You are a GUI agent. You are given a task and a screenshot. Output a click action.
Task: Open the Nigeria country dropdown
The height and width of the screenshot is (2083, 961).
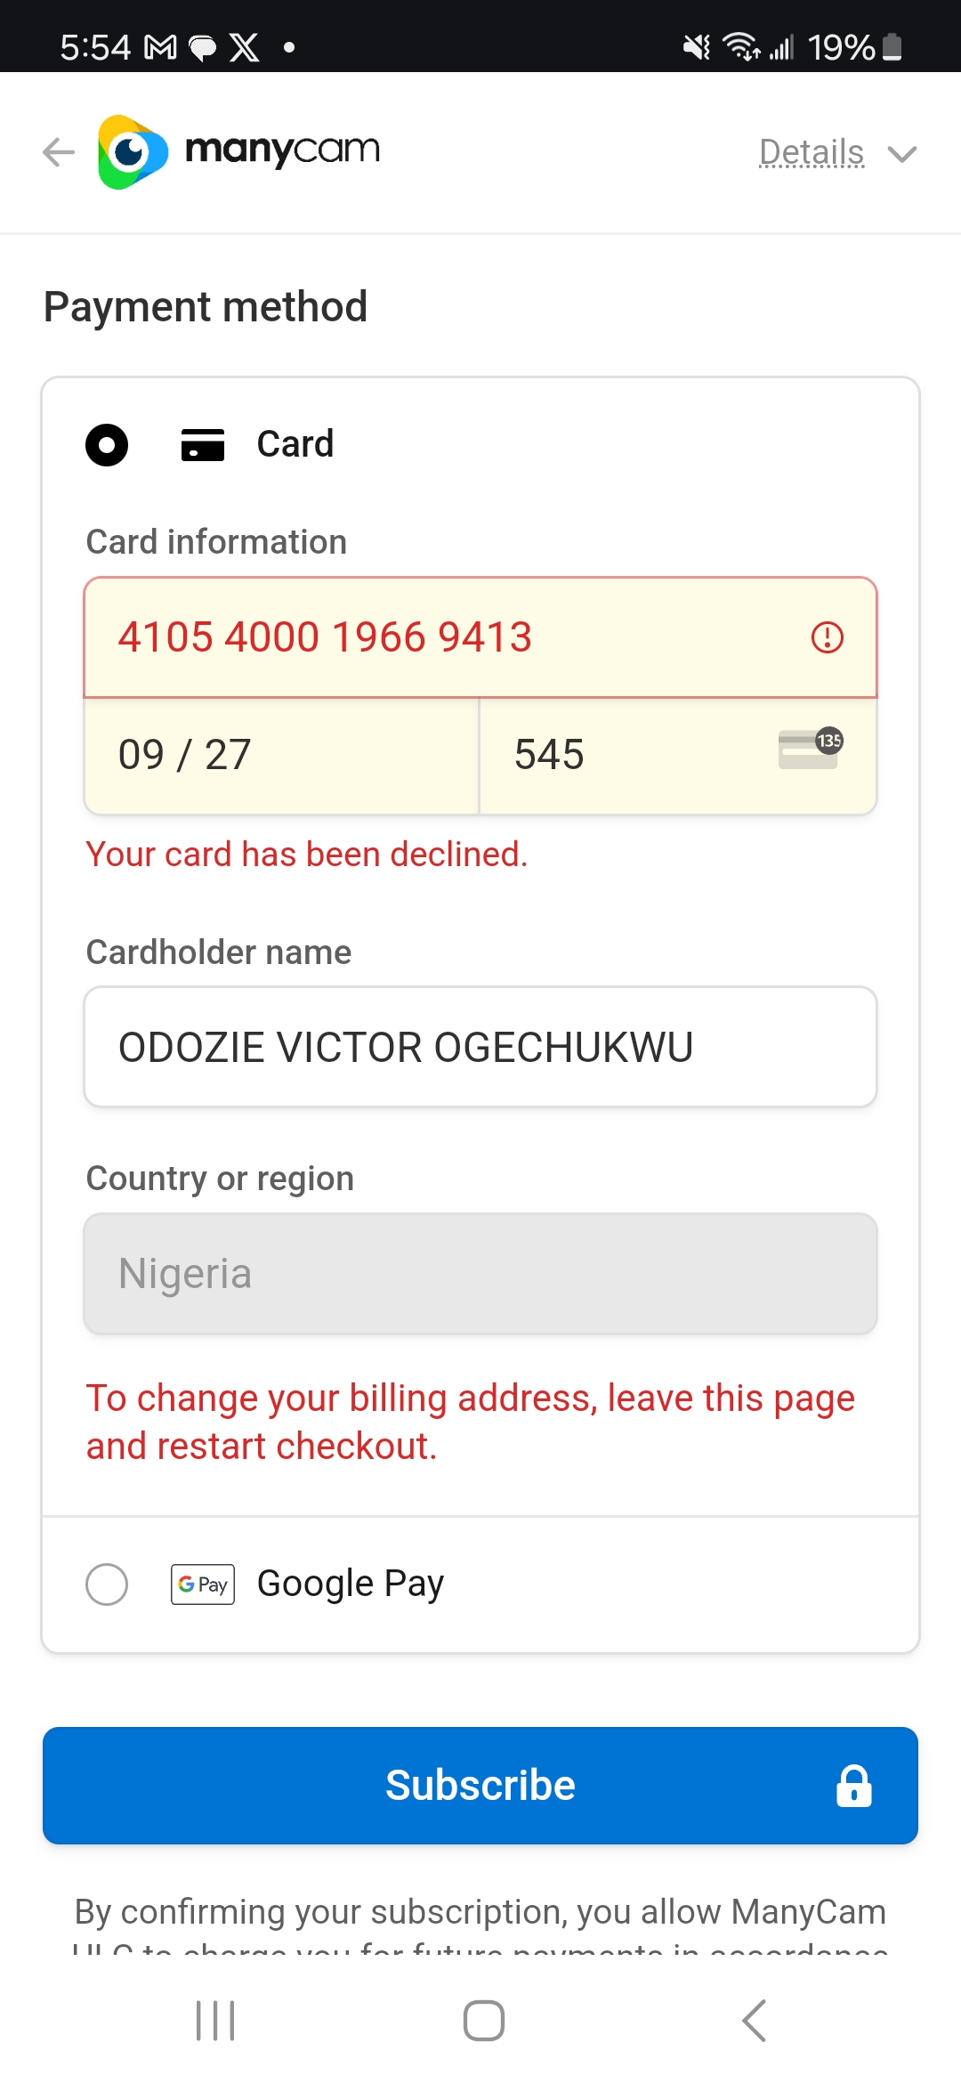coord(480,1273)
